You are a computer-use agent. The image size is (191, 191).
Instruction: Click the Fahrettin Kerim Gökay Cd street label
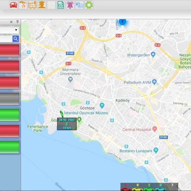87,93
